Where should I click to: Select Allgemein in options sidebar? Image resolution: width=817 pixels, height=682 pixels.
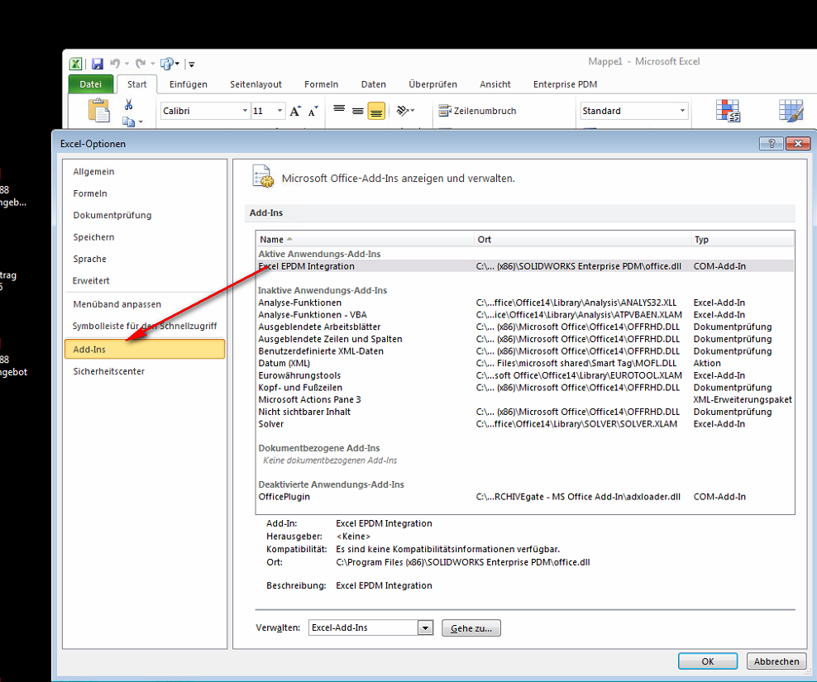point(146,171)
